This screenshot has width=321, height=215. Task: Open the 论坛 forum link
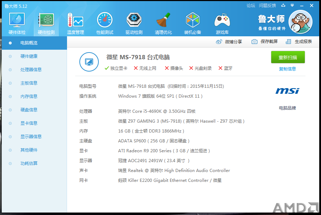click(x=251, y=6)
